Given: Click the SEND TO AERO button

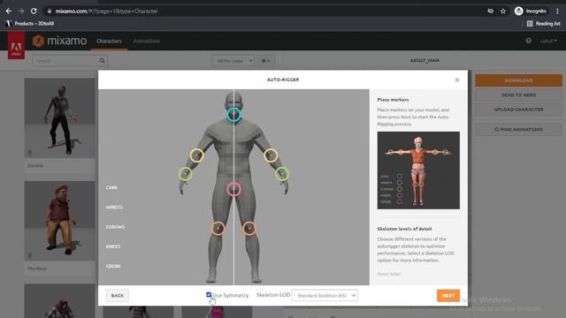Looking at the screenshot, I should [x=518, y=95].
